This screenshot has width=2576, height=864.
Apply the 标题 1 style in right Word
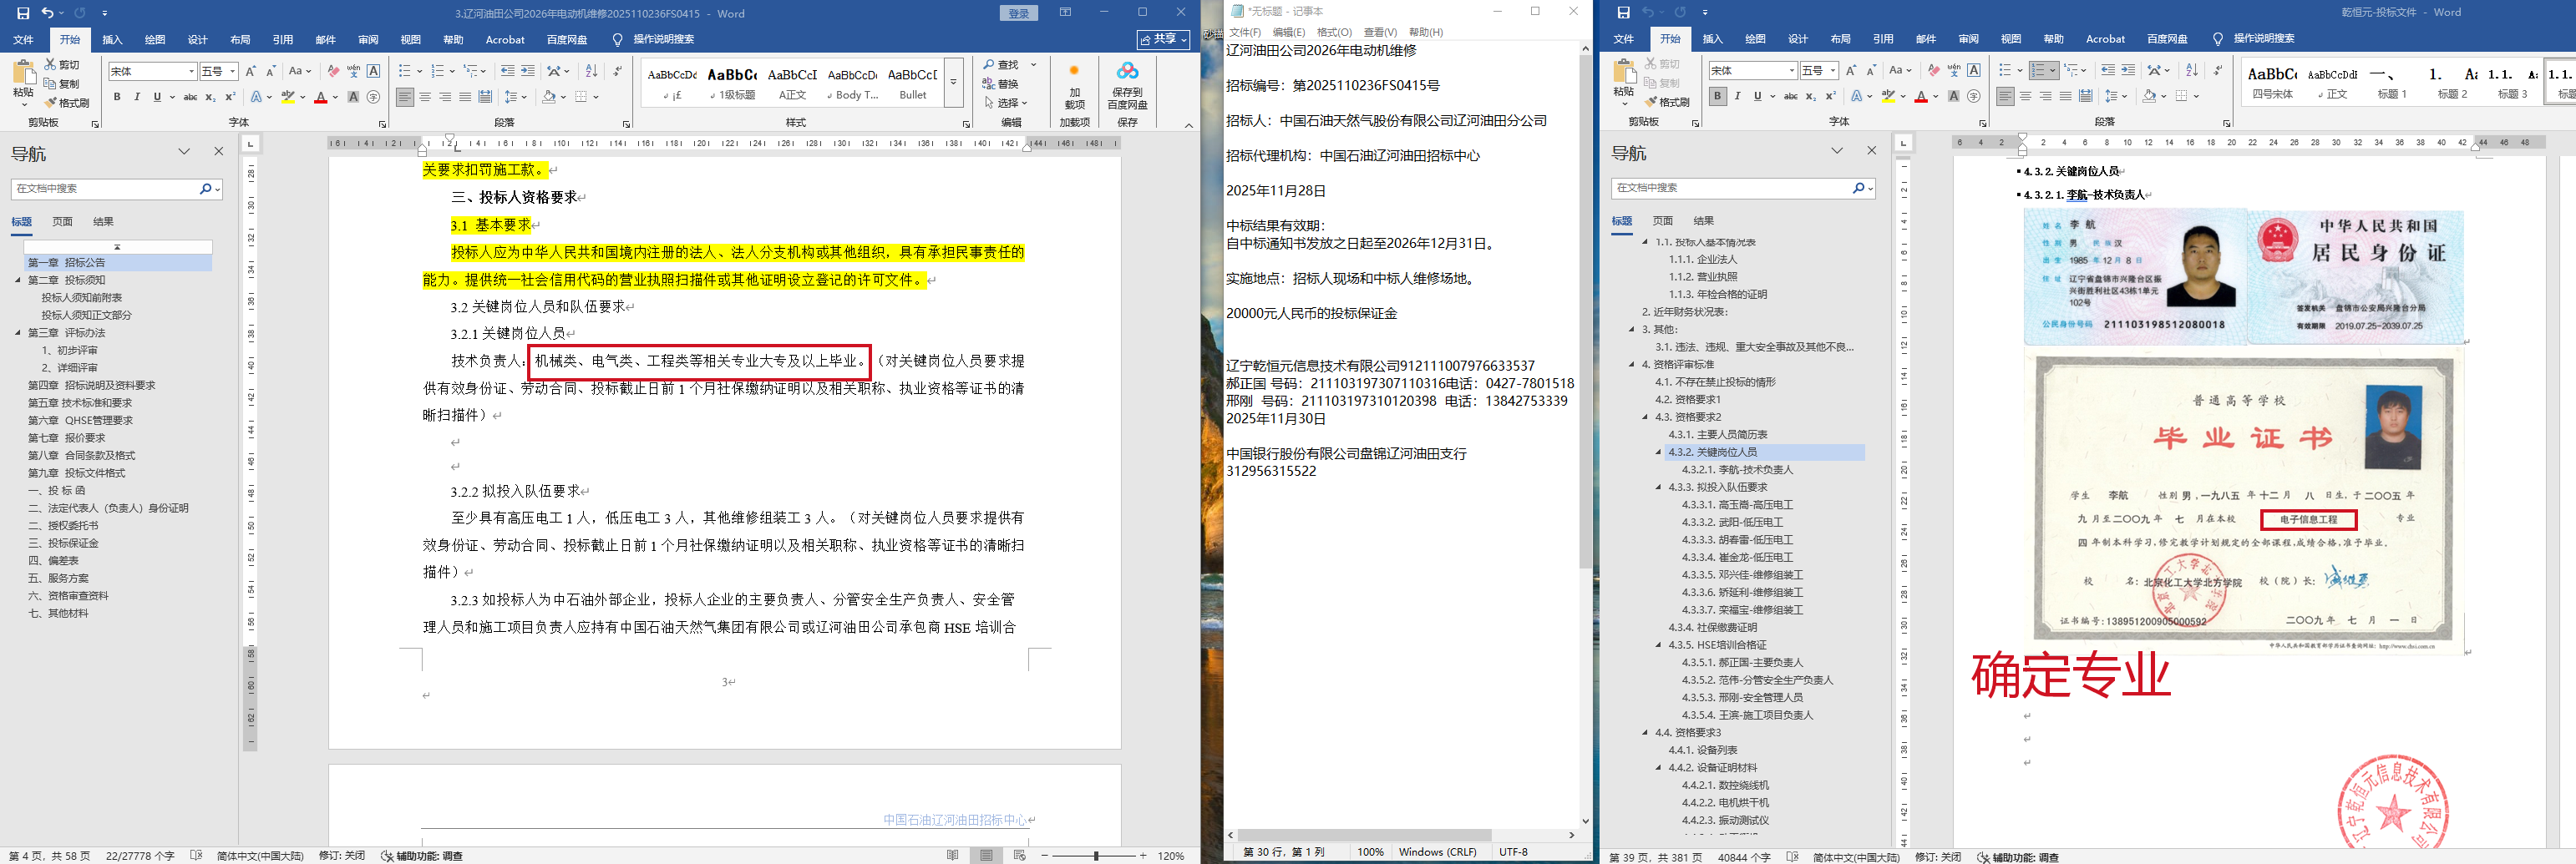tap(2391, 82)
